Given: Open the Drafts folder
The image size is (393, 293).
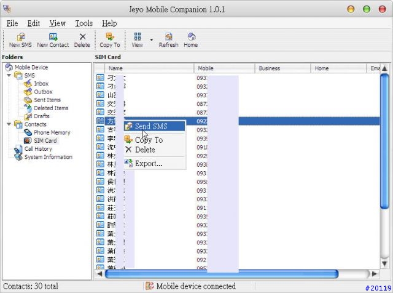Looking at the screenshot, I should pyautogui.click(x=41, y=116).
